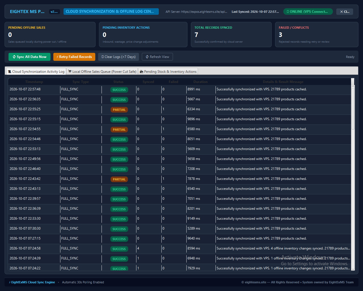This screenshot has height=291, width=363.
Task: Click the 2026-10-07 22:43:13 timestamp
Action: pos(25,189)
